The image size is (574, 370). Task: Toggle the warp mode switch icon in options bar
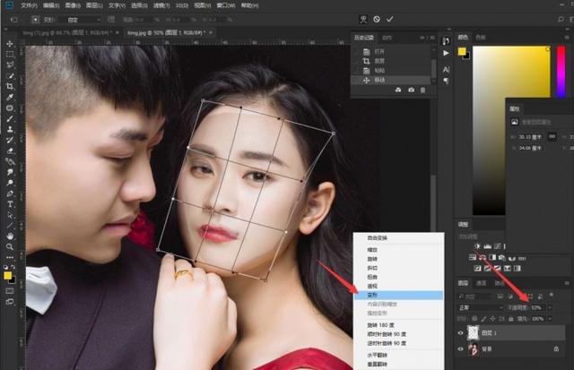tap(363, 19)
